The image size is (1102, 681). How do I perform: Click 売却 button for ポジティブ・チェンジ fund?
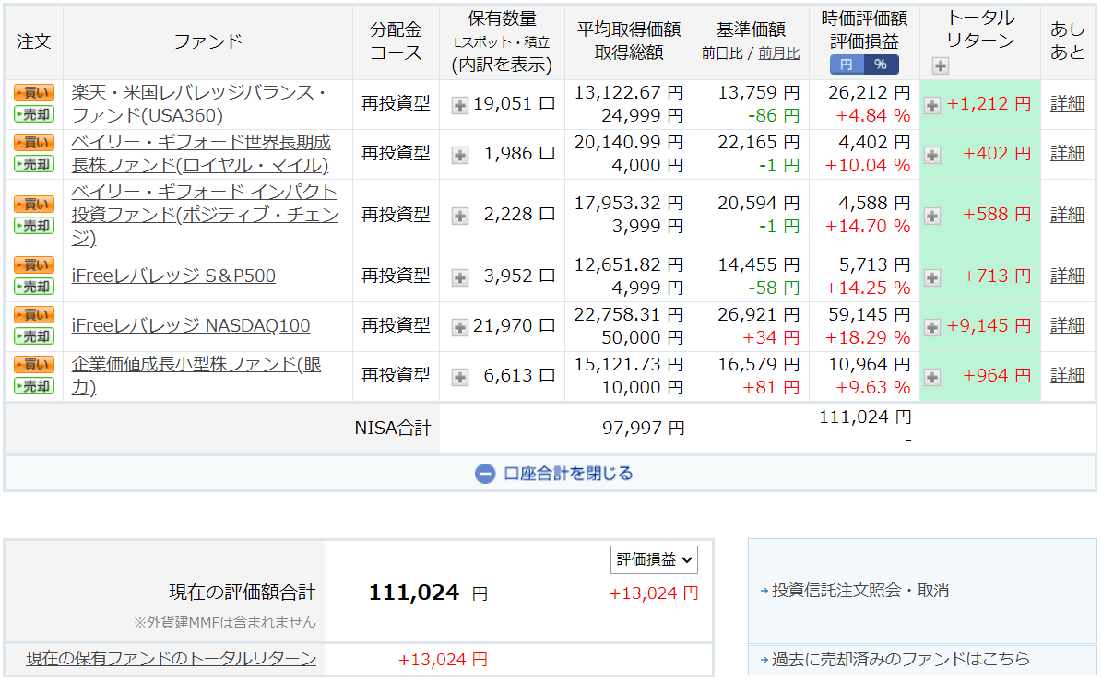click(x=34, y=226)
